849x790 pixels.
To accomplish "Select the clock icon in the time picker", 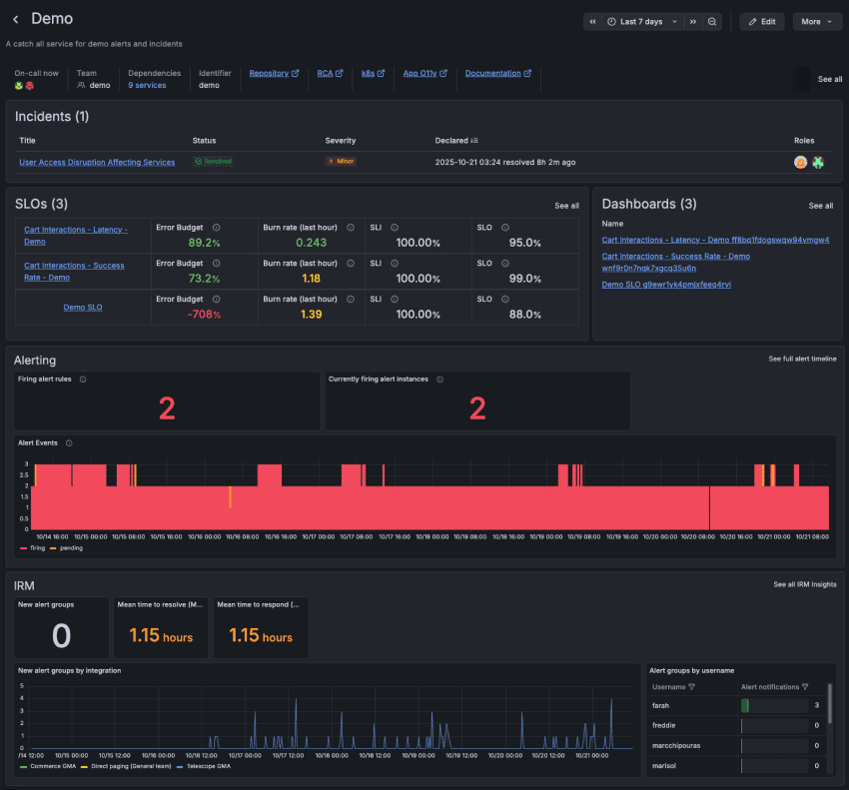I will [611, 21].
